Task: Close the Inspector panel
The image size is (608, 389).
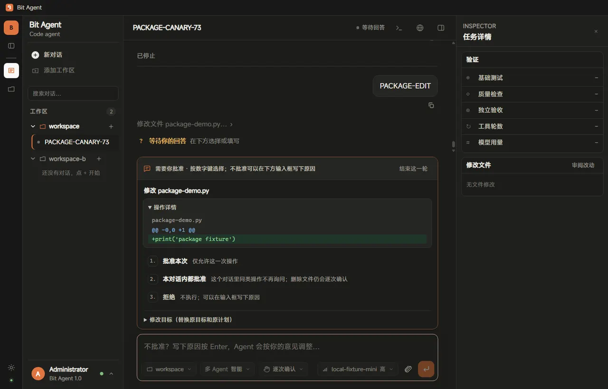Action: coord(596,31)
